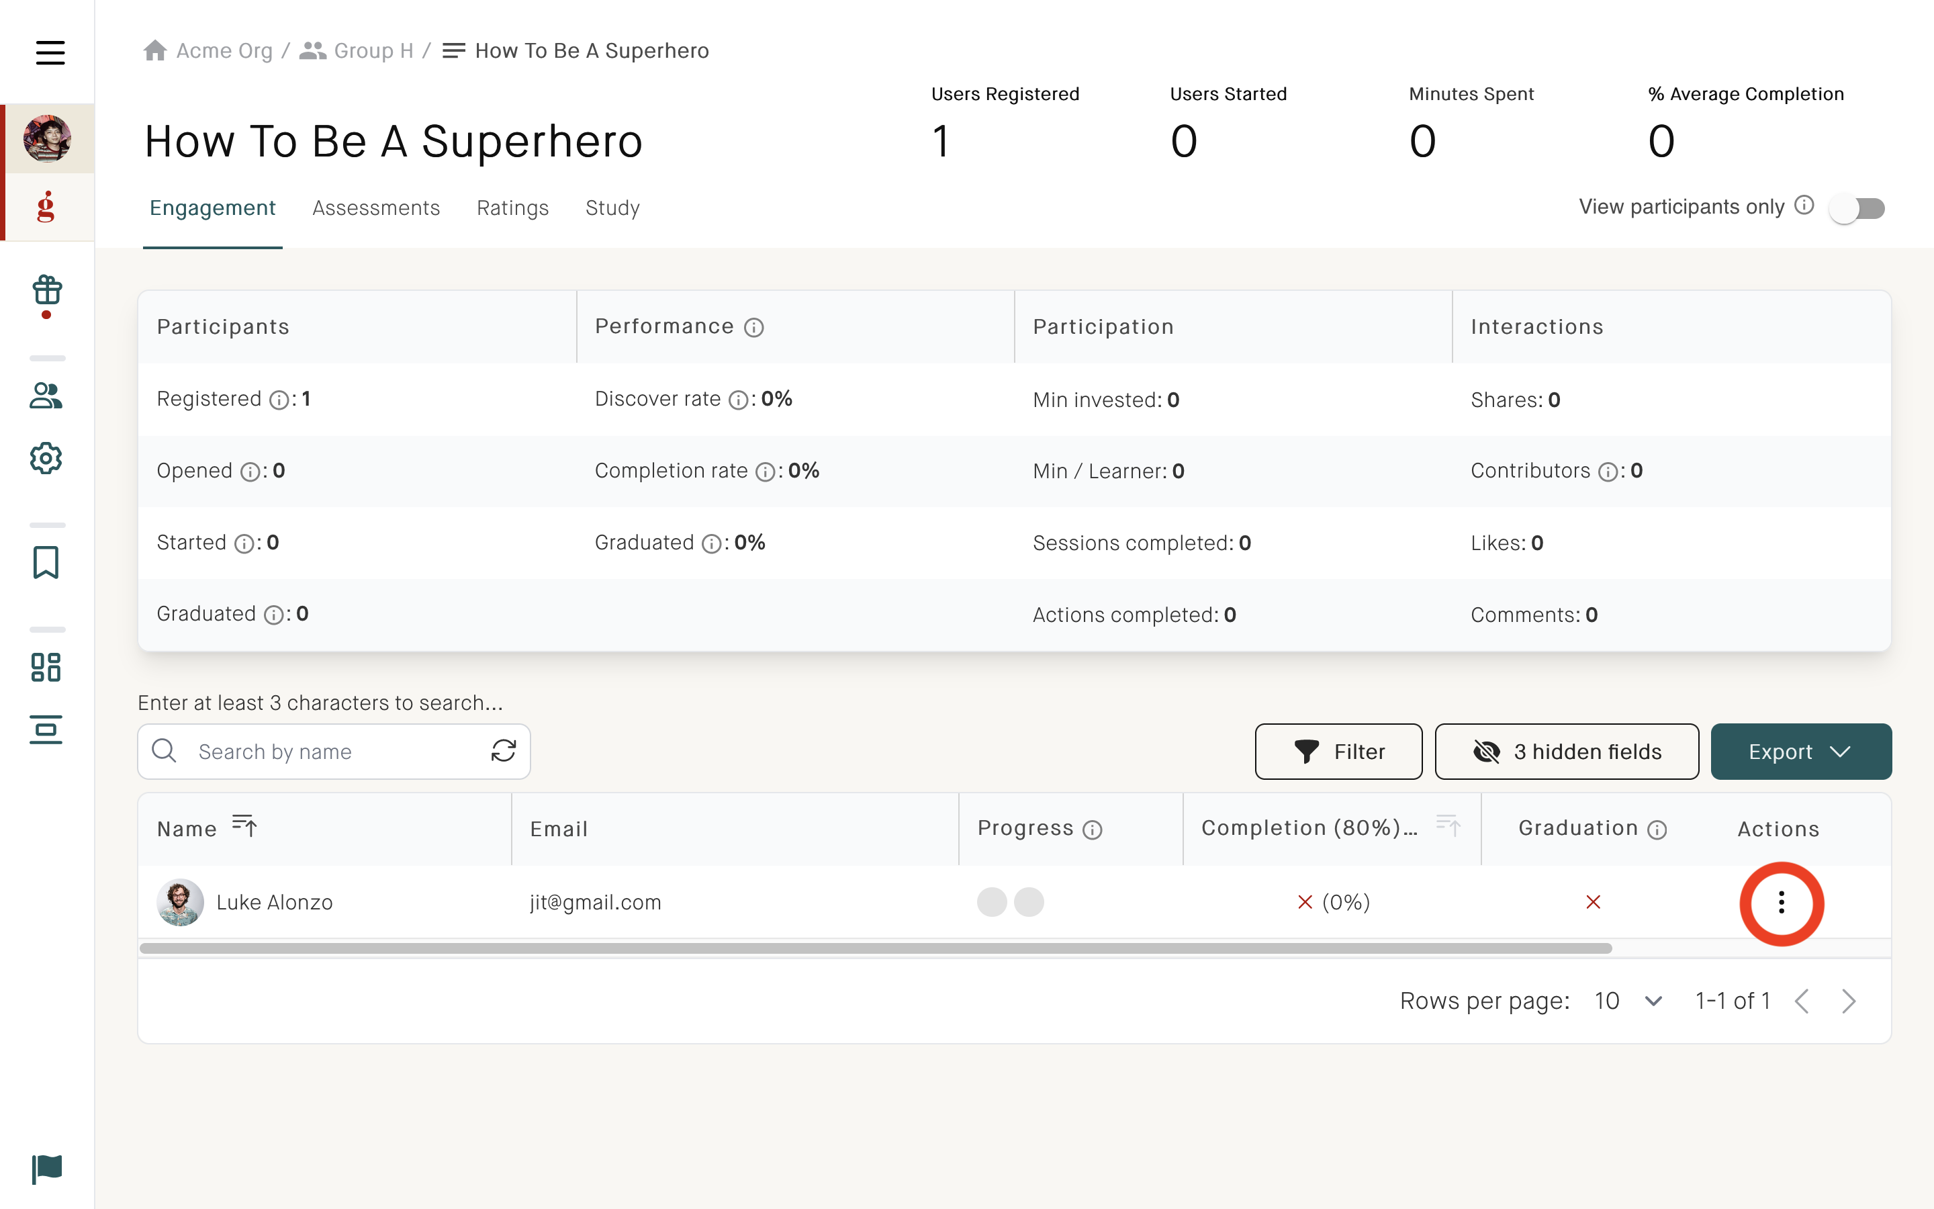
Task: Open the settings gear in sidebar
Action: [x=46, y=458]
